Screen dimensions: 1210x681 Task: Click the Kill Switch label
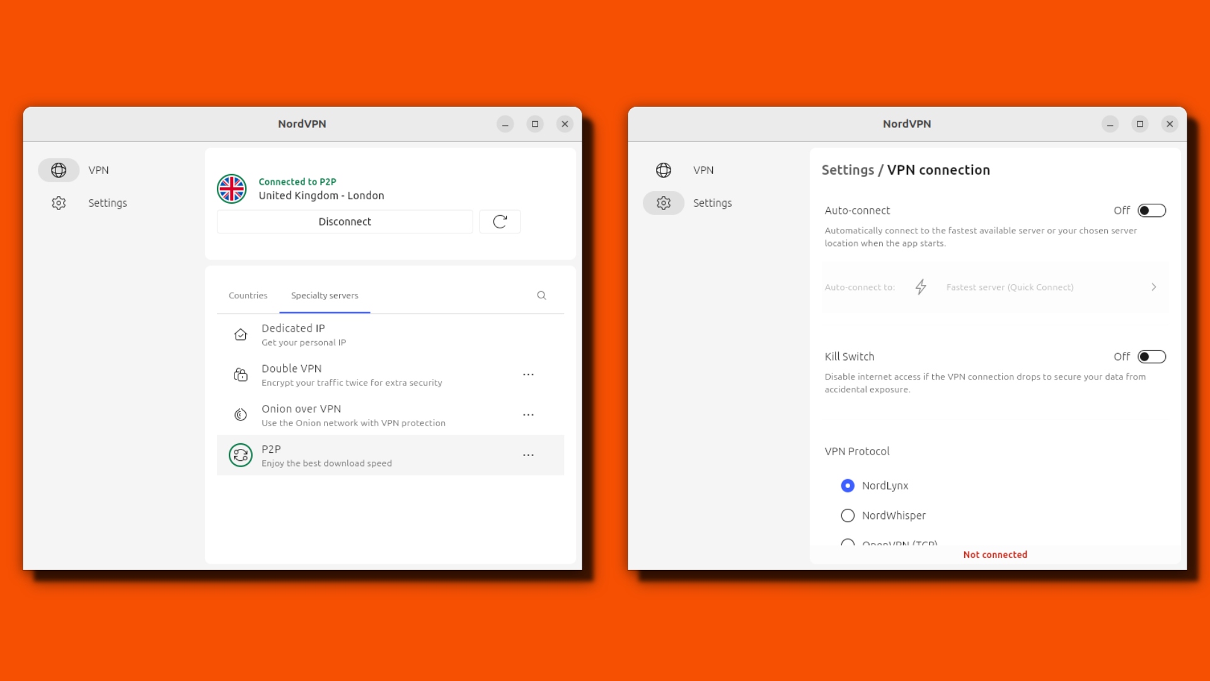point(850,357)
